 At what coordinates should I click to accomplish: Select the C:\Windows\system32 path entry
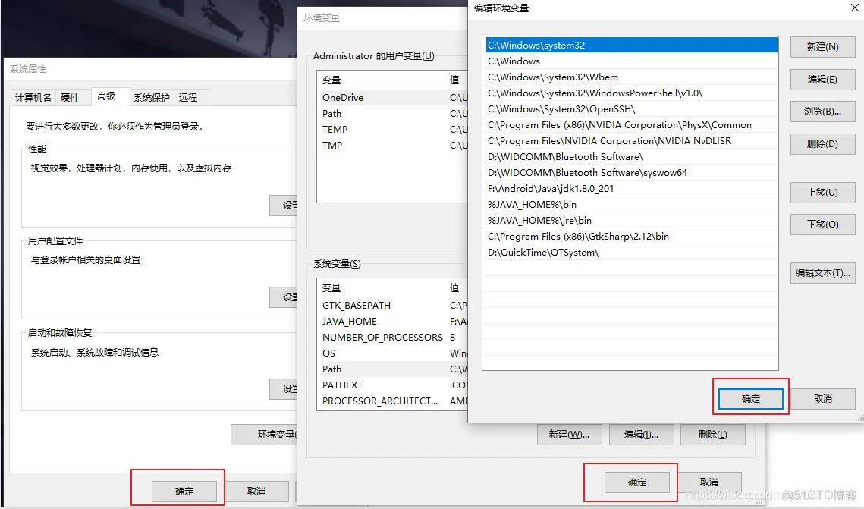[631, 46]
